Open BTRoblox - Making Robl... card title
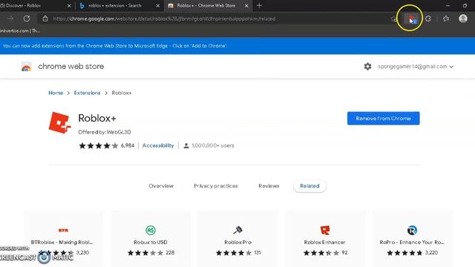Screen dimensions: 475x267 62,243
